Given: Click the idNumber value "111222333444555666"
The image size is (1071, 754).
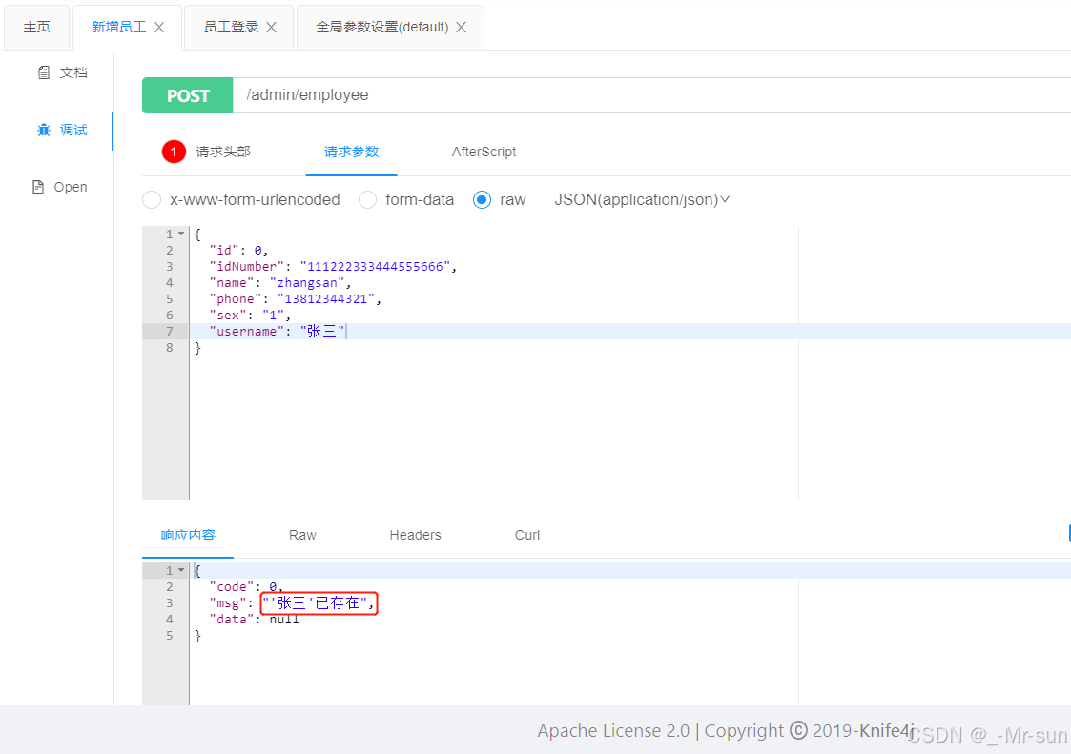Looking at the screenshot, I should 375,266.
